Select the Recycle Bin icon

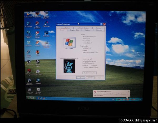point(28,44)
